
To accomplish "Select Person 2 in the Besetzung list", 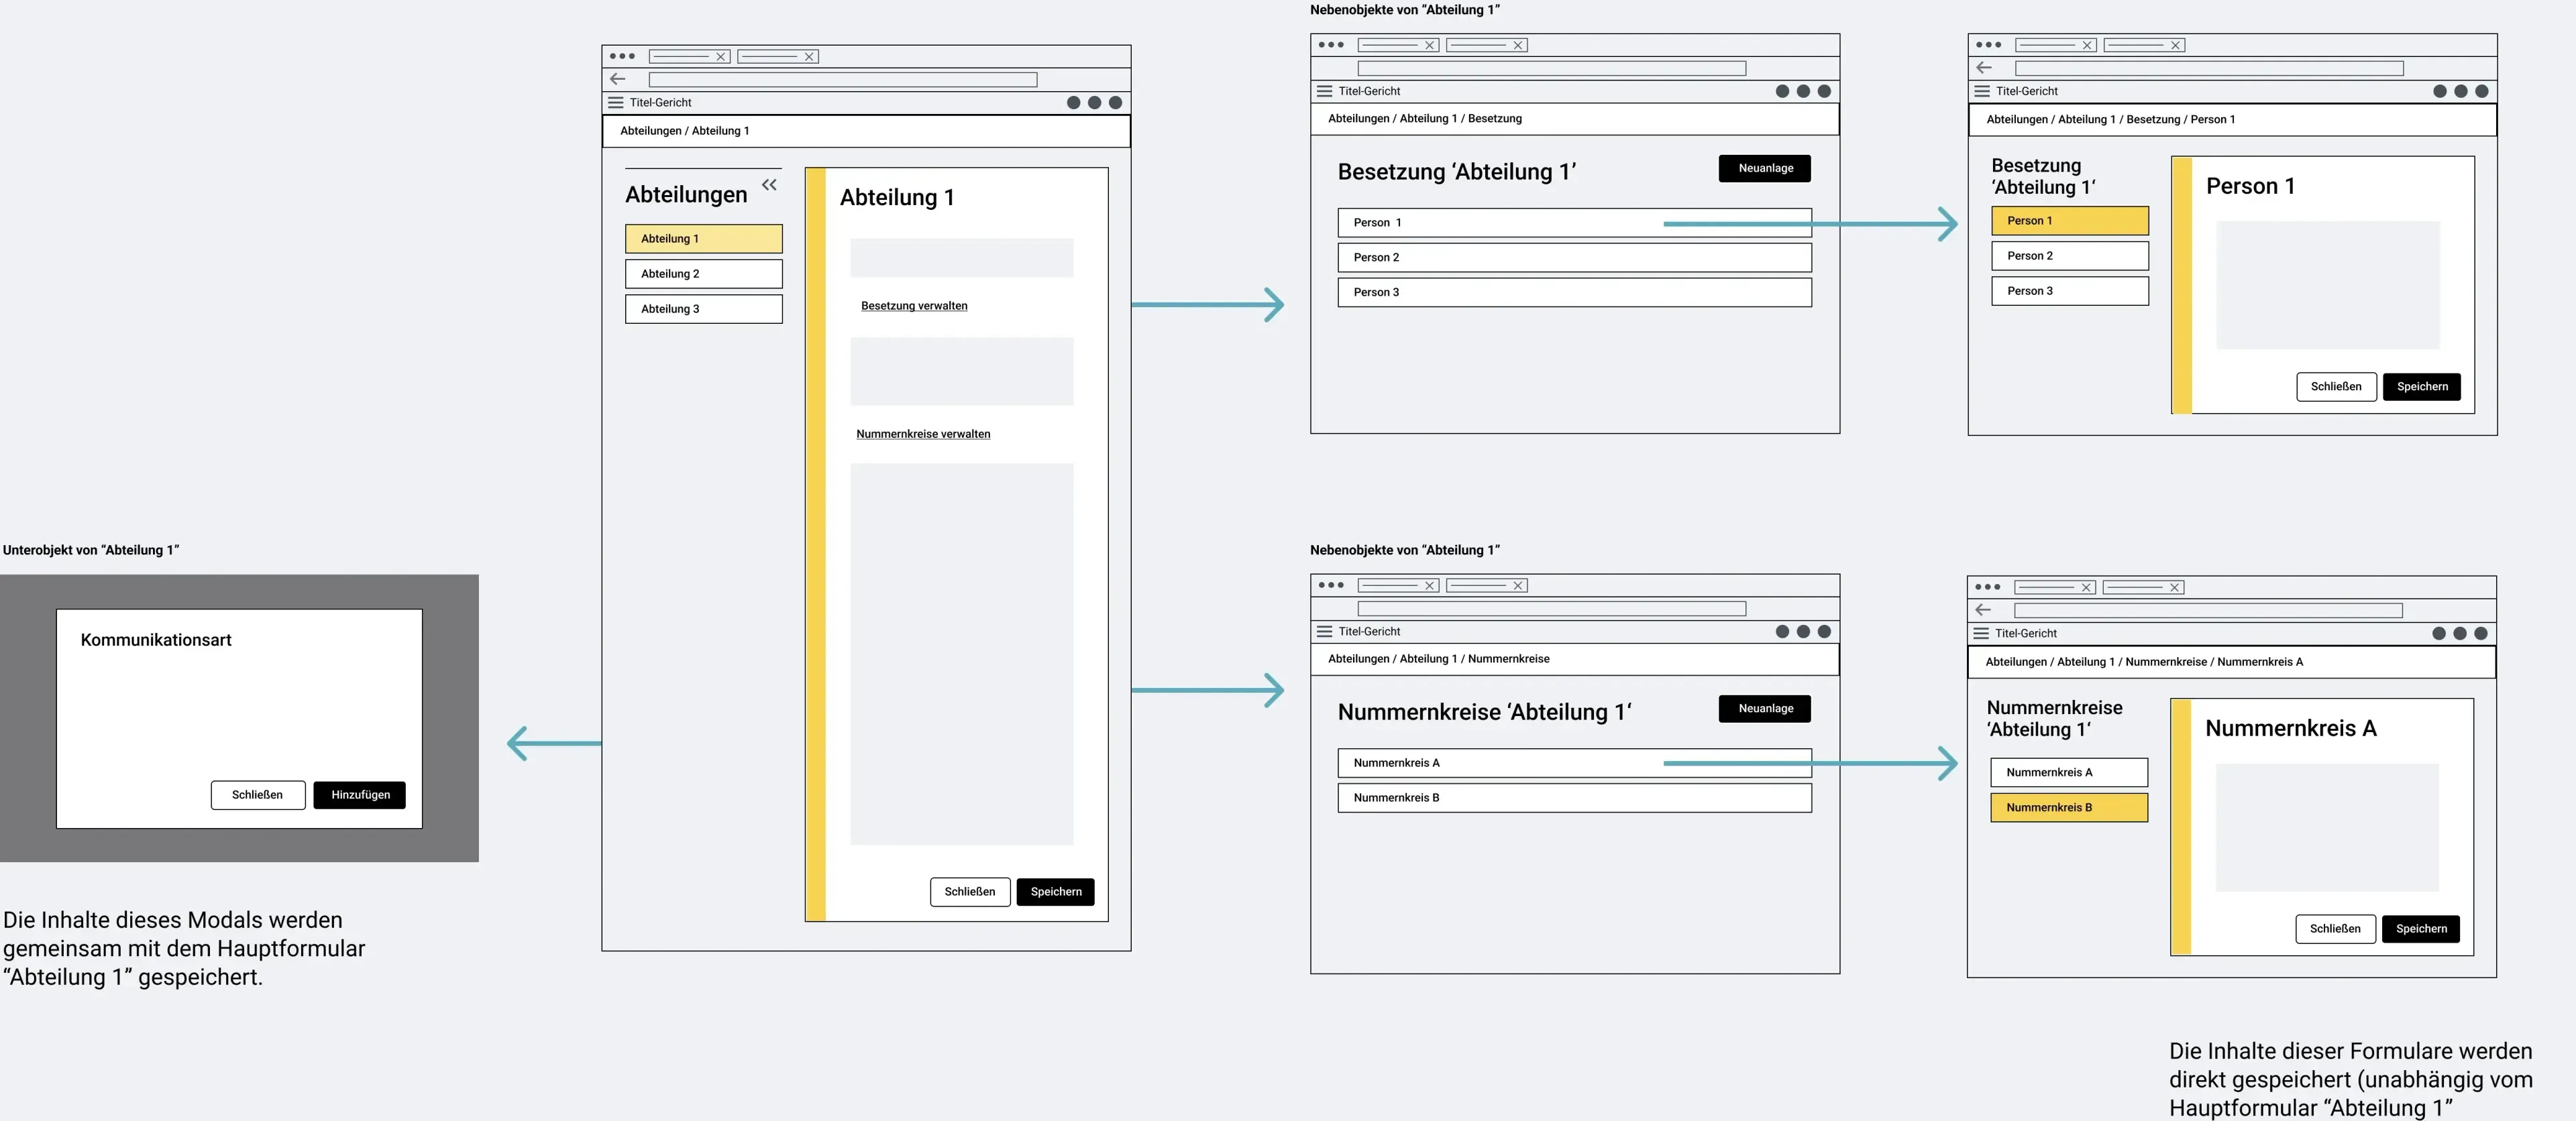I will click(x=1574, y=257).
